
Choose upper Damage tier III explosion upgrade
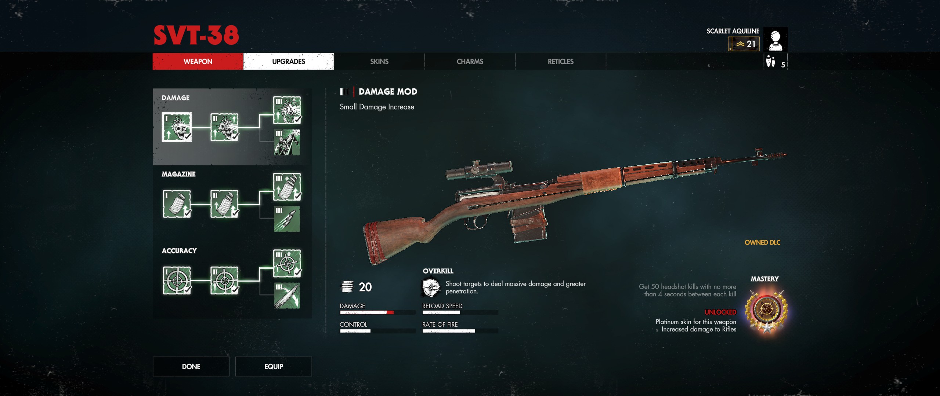click(287, 110)
